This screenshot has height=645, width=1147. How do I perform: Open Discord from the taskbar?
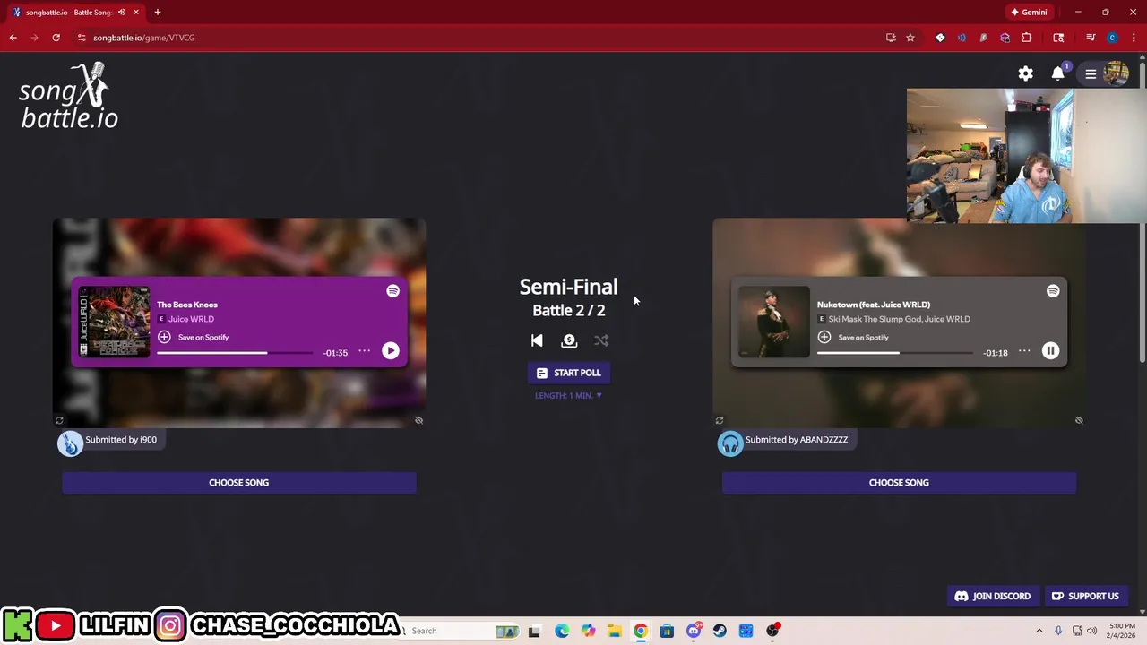pyautogui.click(x=693, y=631)
